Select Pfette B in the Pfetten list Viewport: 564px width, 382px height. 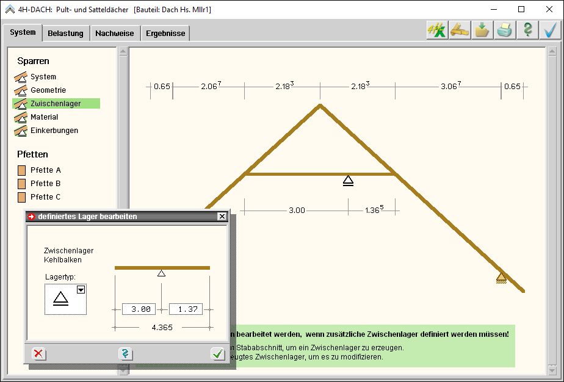(x=46, y=184)
